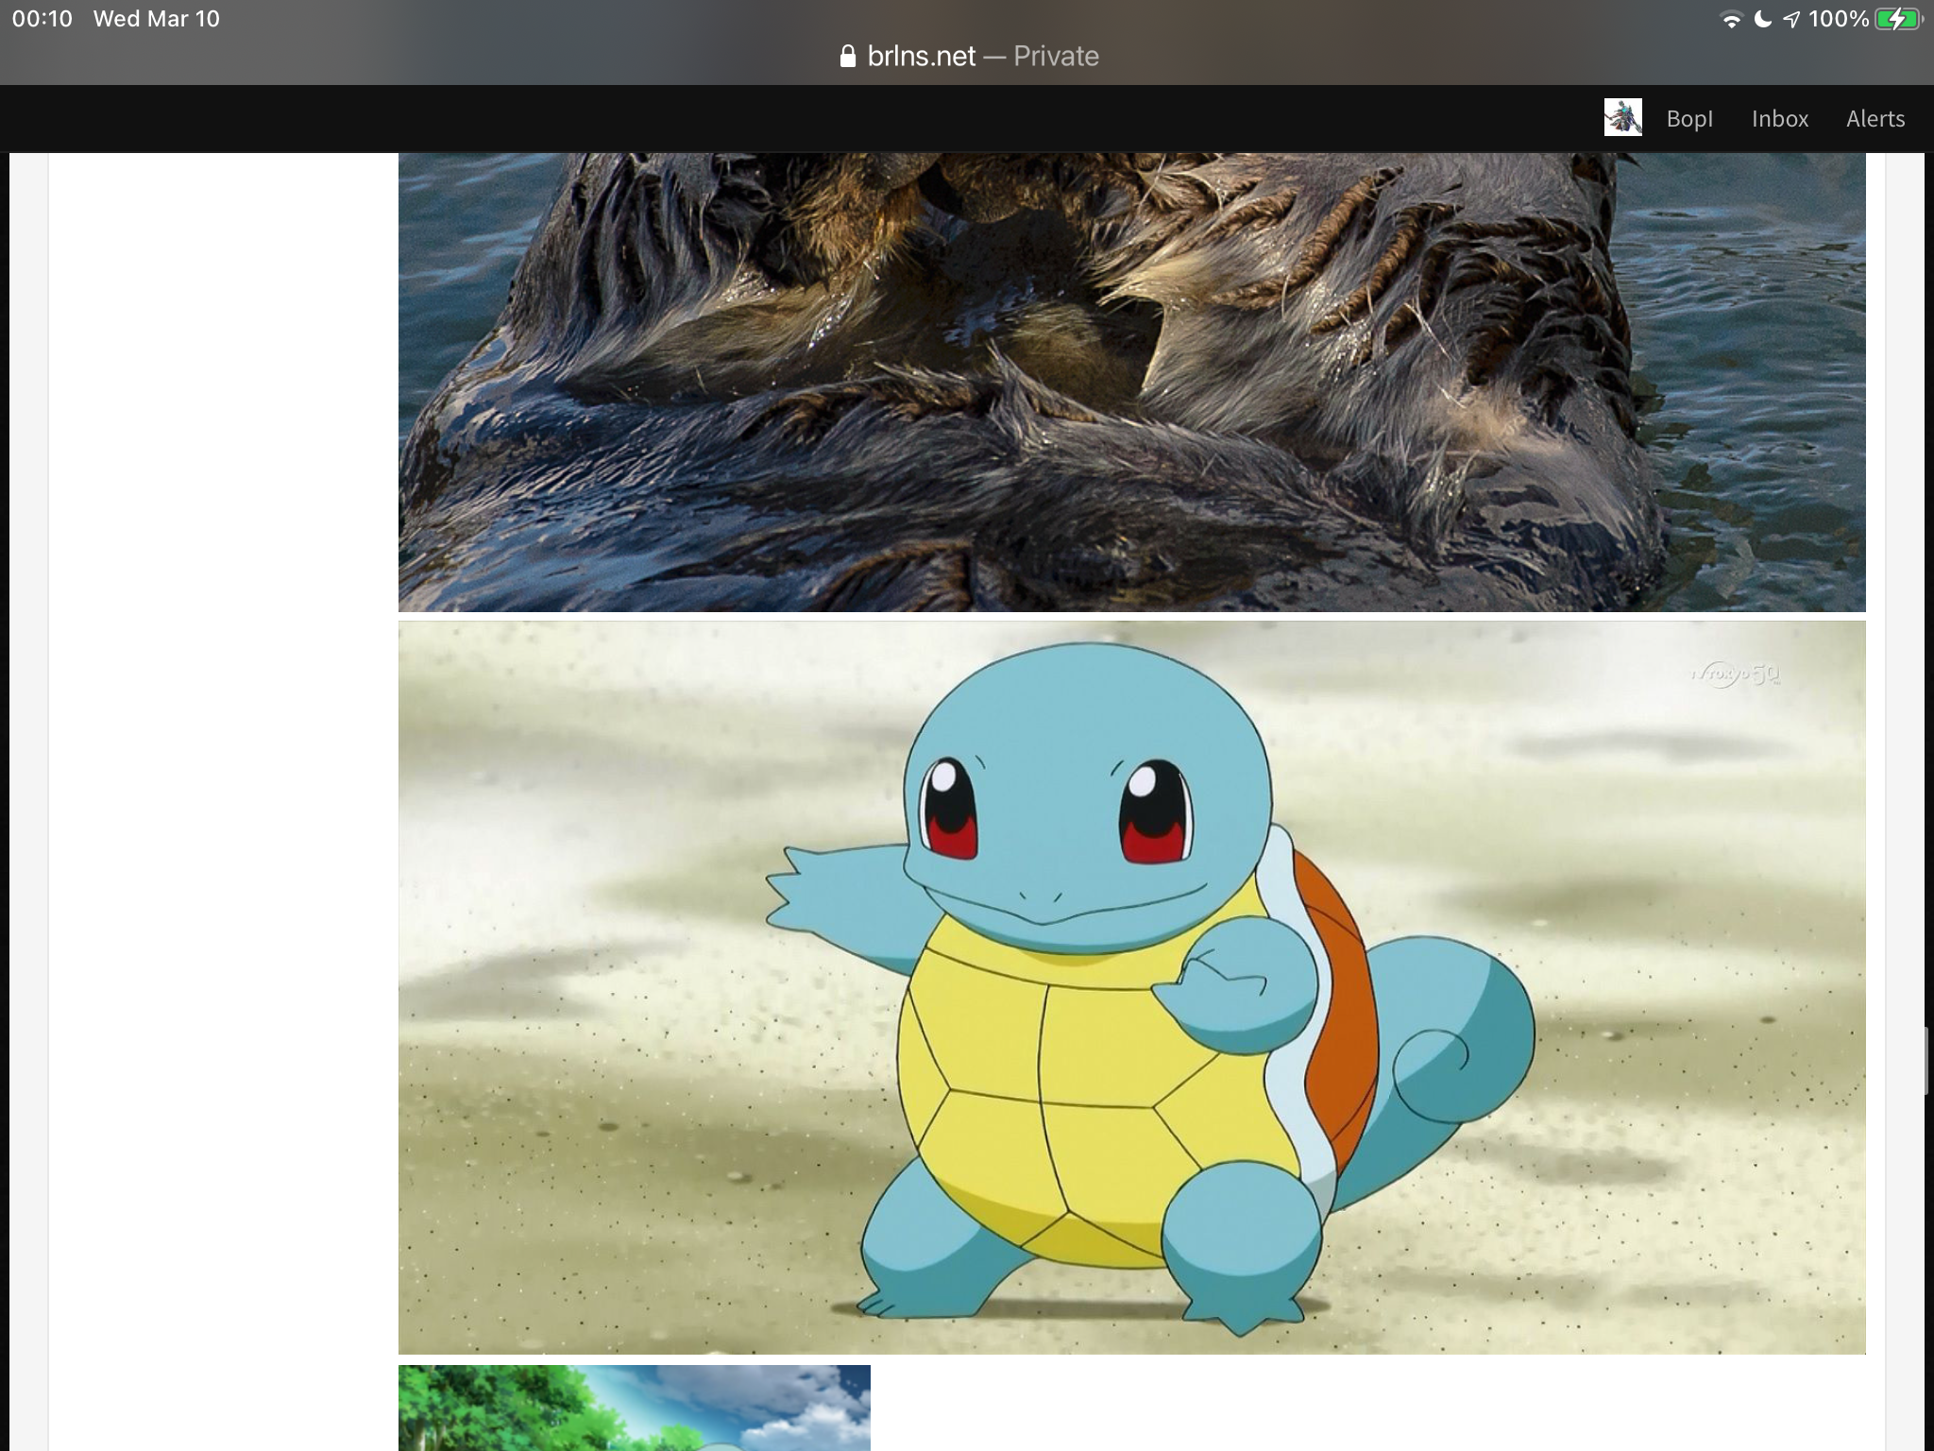Open the sea otter photo
Screen dimensions: 1934x1451
coord(1131,383)
